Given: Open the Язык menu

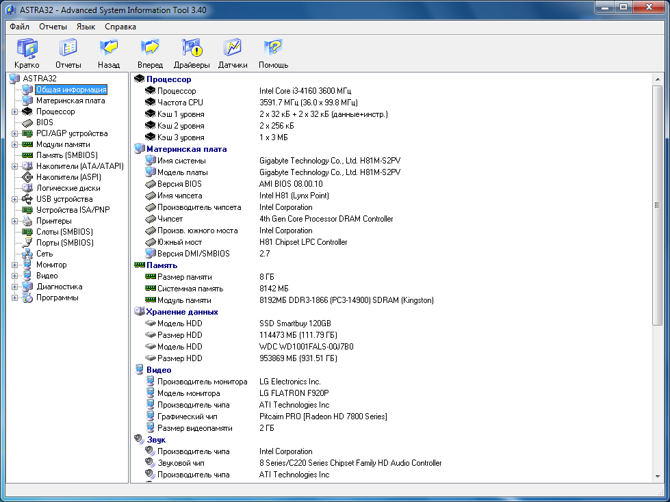Looking at the screenshot, I should [x=86, y=27].
